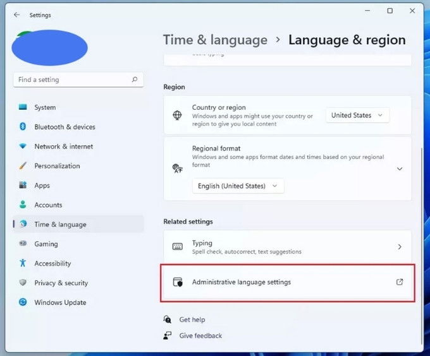Click the vertical scrollbar on the right
Image resolution: width=430 pixels, height=356 pixels.
pyautogui.click(x=422, y=246)
